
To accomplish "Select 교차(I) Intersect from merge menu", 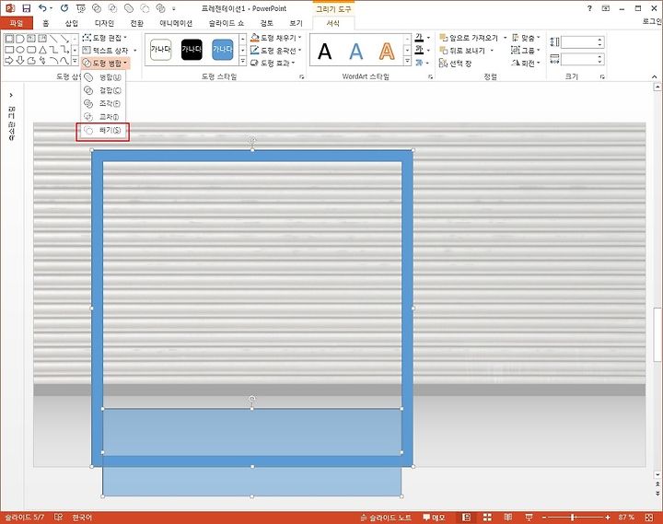I will click(103, 117).
